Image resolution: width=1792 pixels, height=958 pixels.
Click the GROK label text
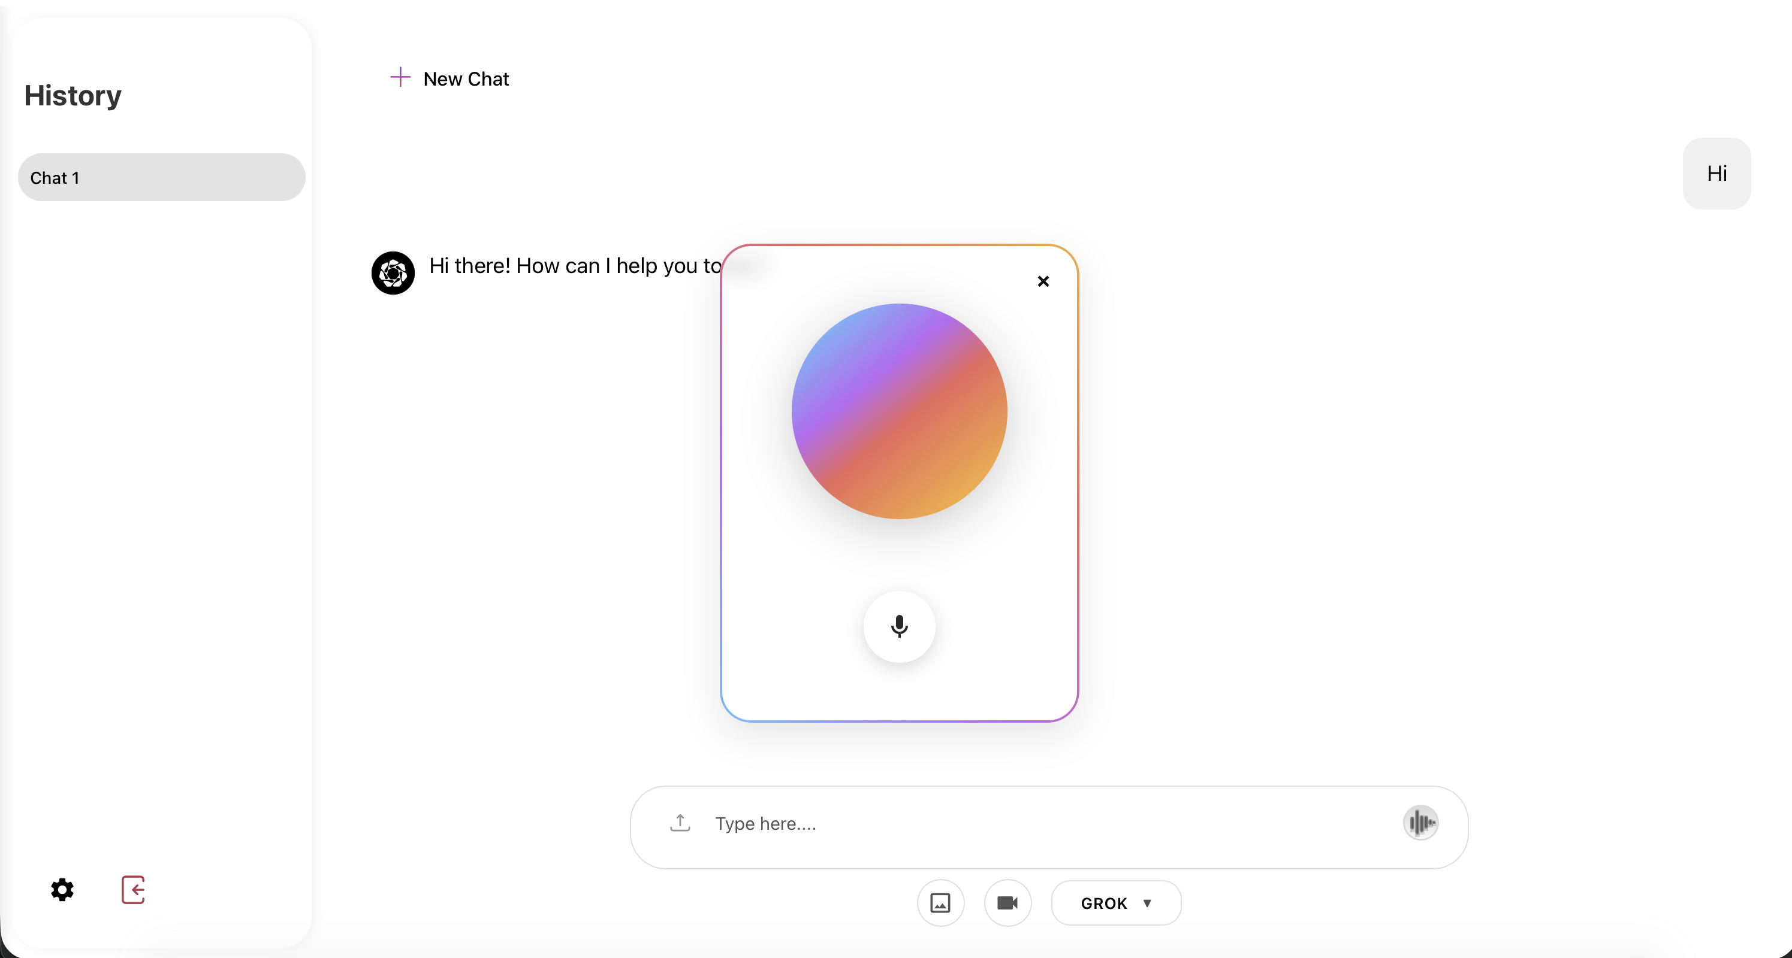[1103, 903]
